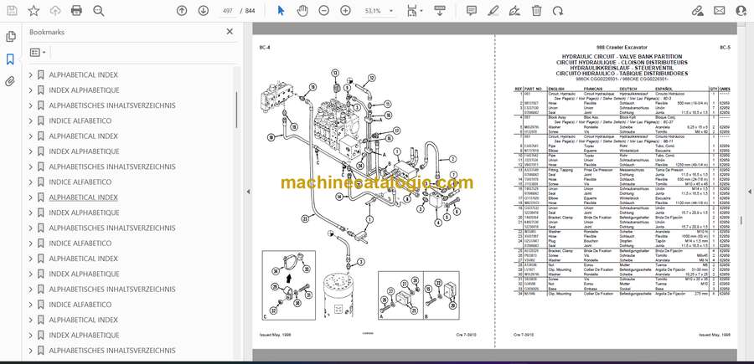Open the sign document tool
Screen dimensions: 754x364
(x=514, y=11)
